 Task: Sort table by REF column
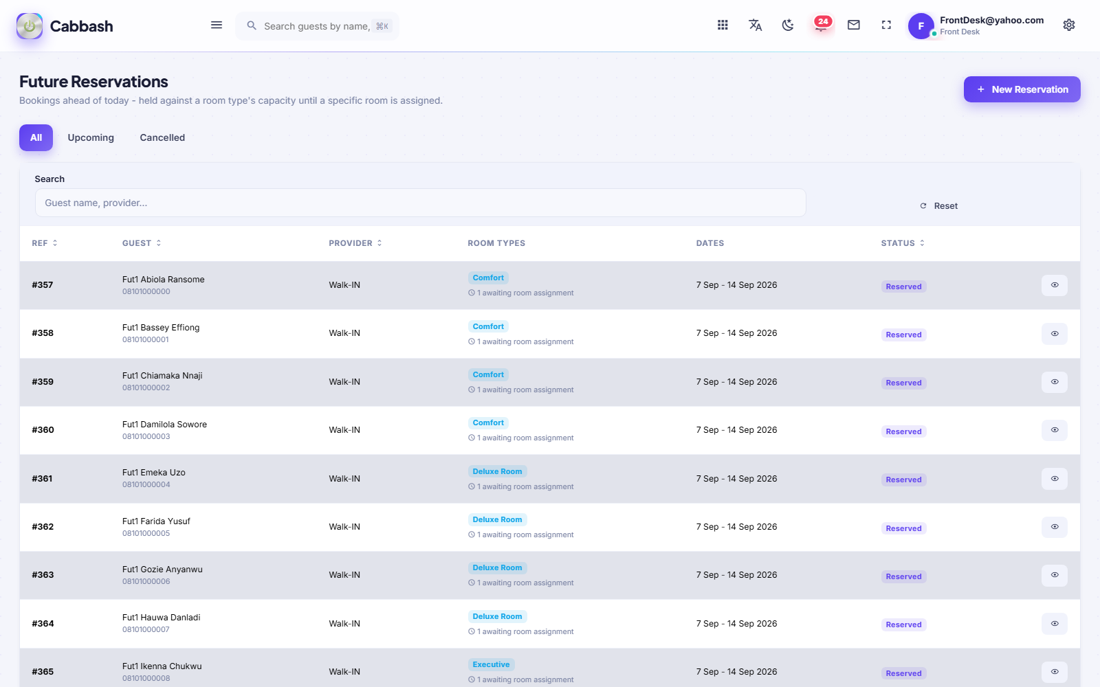pyautogui.click(x=45, y=243)
